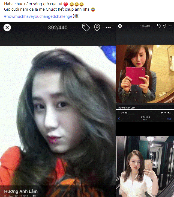This screenshot has height=197, width=174.
Task: Click the 392/440 photo counter
Action: pyautogui.click(x=58, y=28)
